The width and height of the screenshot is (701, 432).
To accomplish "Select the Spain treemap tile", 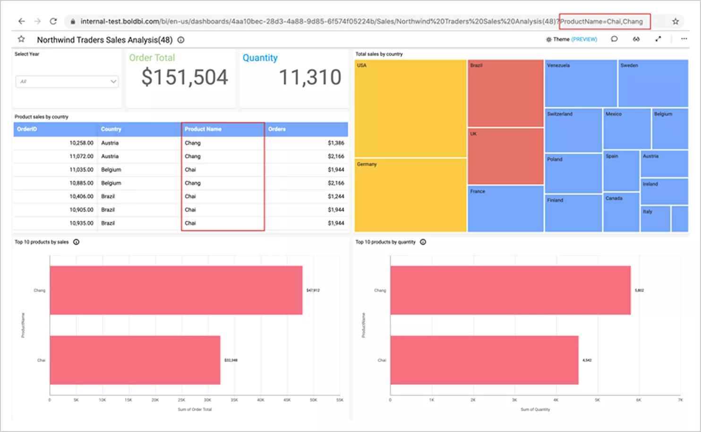I will pos(621,171).
